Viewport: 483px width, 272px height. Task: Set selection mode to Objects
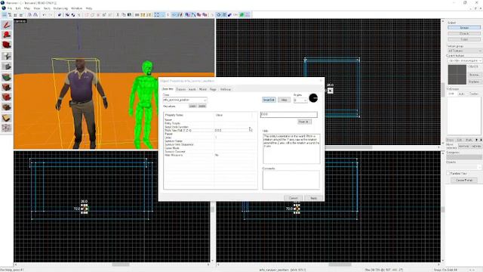pos(464,33)
